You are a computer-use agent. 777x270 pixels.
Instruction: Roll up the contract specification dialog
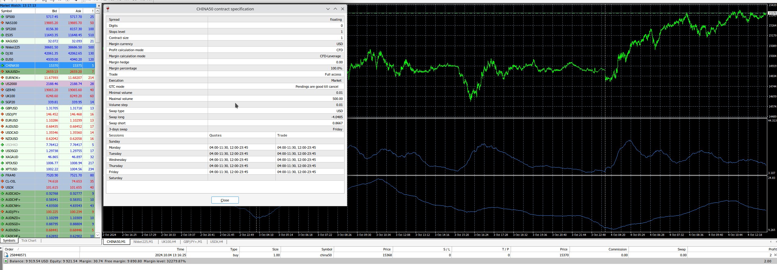[335, 9]
